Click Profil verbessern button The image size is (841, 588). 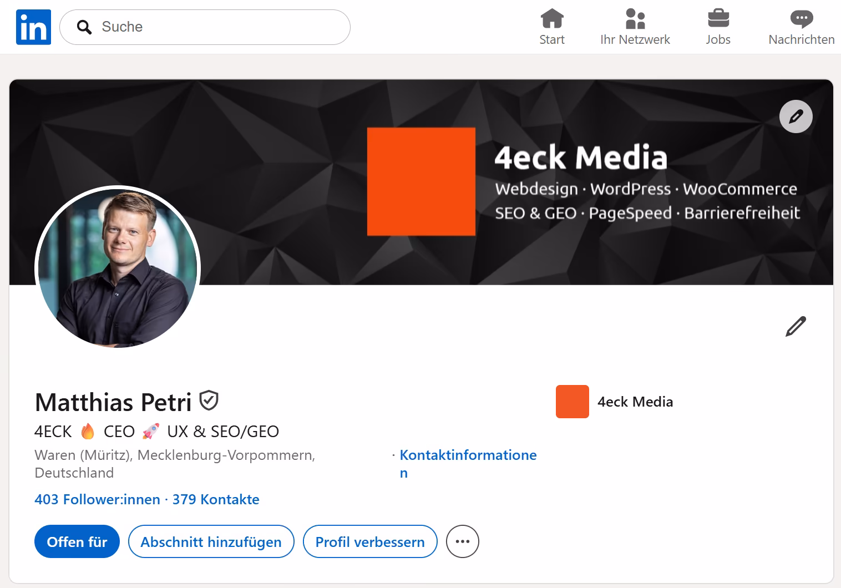[x=370, y=541]
